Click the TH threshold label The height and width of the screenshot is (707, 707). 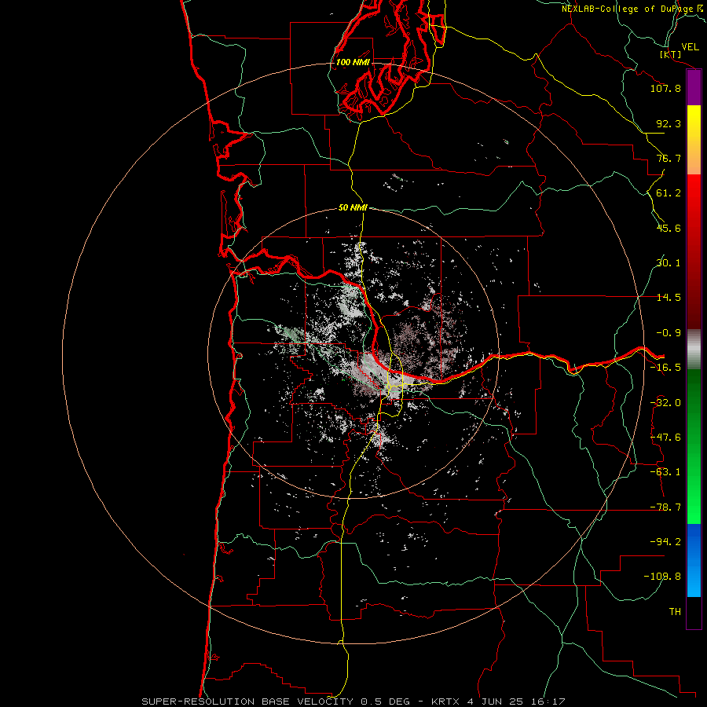coord(675,611)
